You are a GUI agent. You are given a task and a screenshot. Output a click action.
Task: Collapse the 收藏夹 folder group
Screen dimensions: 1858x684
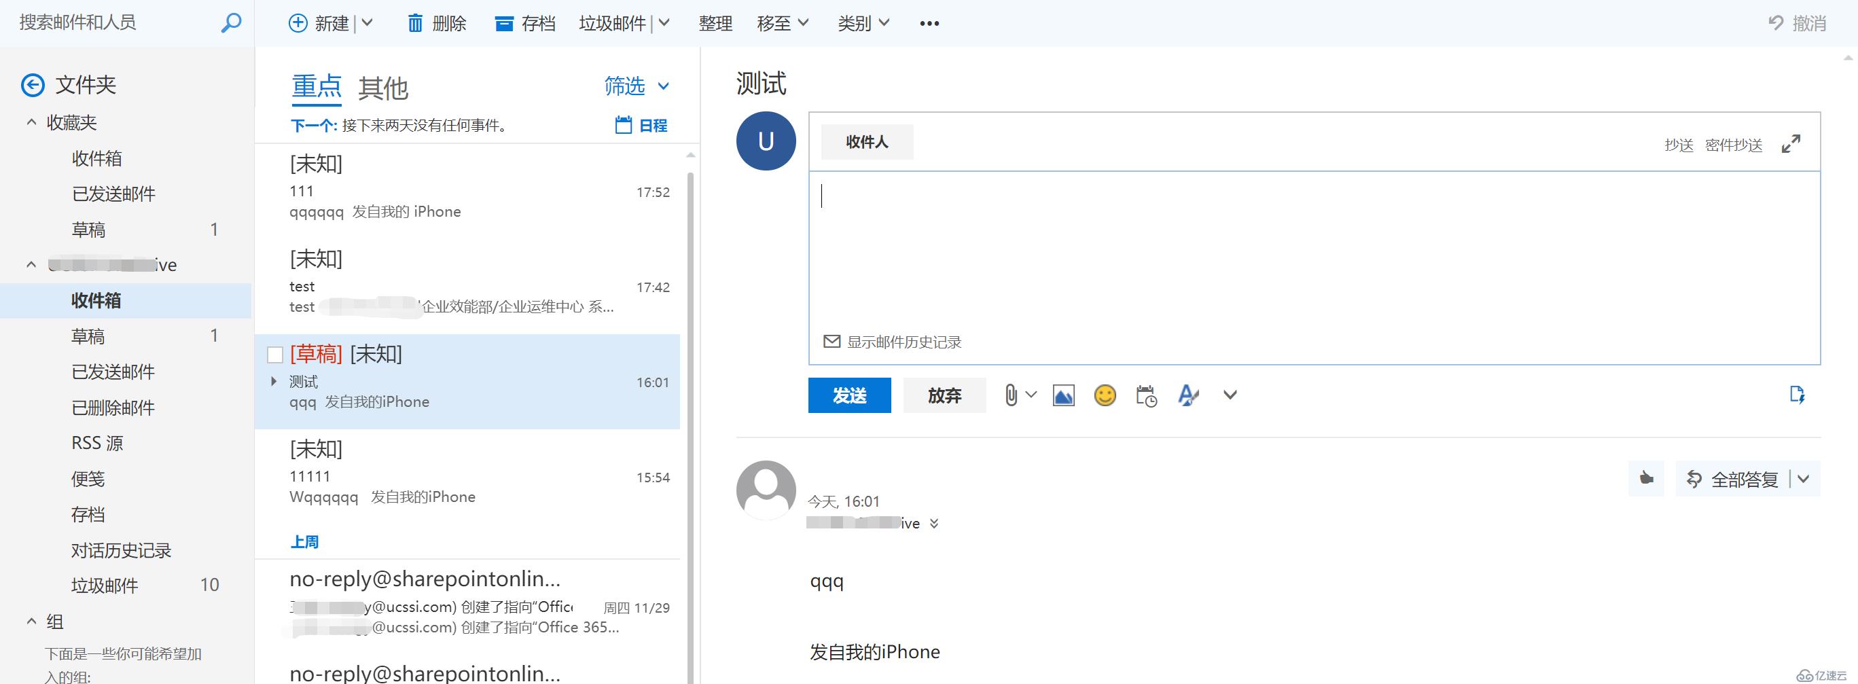point(31,122)
